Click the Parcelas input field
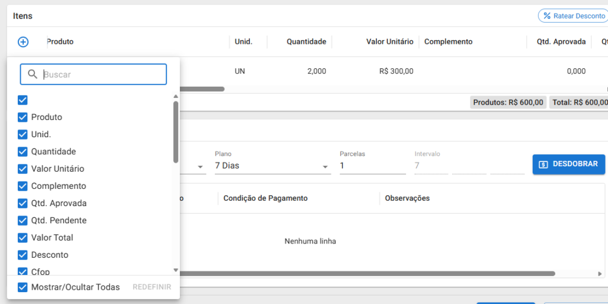The width and height of the screenshot is (608, 304). [x=373, y=166]
